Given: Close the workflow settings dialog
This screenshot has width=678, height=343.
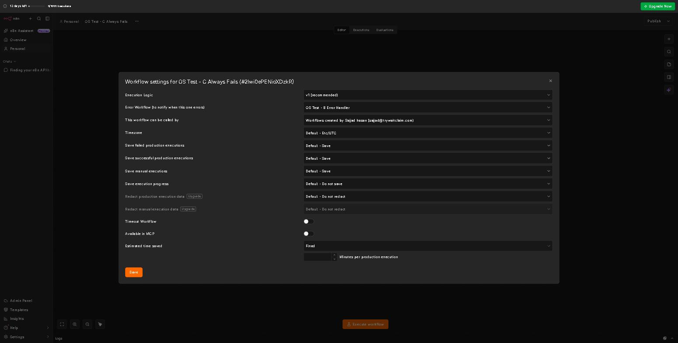Looking at the screenshot, I should click(551, 81).
